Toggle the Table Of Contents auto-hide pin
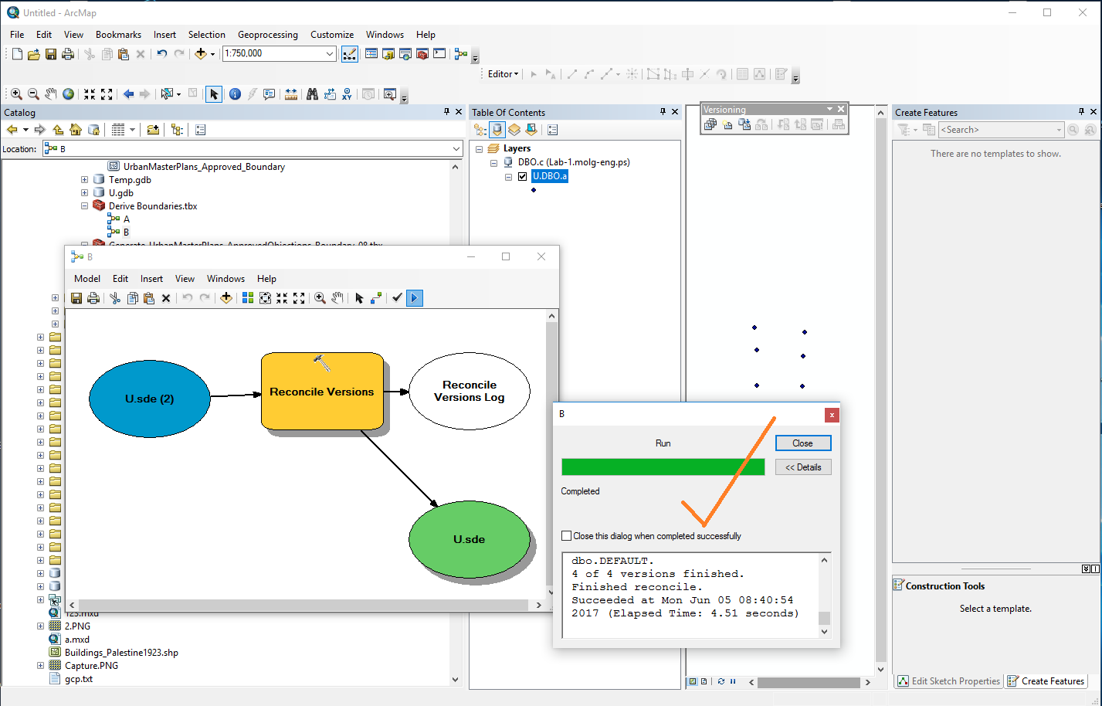The image size is (1102, 706). (663, 112)
